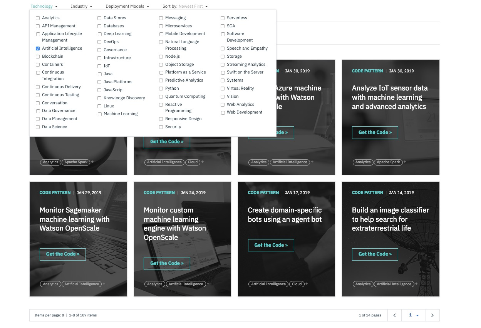481x328 pixels.
Task: Click Artificial Intelligence tag on agent bot card
Action: click(x=268, y=284)
